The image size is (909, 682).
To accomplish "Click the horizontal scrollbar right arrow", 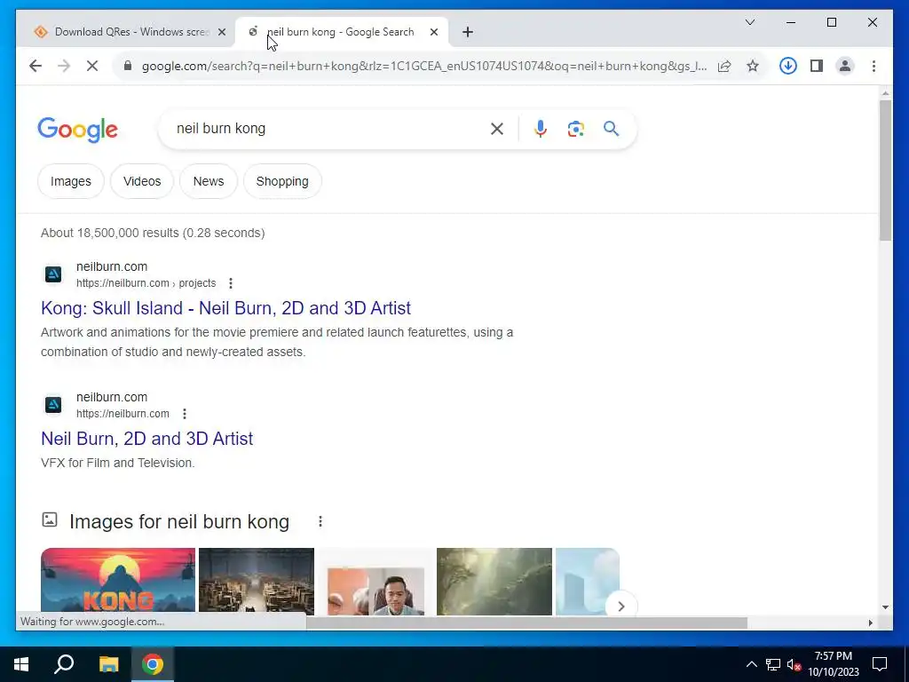I will [870, 623].
